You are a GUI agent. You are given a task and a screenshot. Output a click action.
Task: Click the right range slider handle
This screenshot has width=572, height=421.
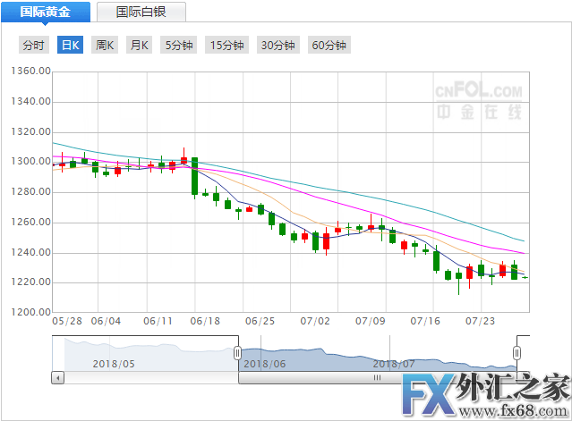point(517,353)
